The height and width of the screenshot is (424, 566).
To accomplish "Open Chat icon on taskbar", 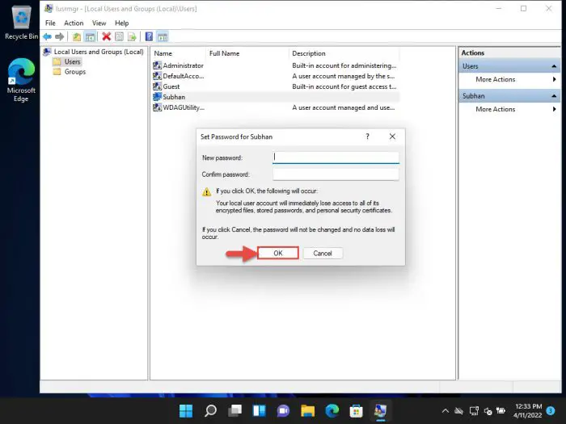I will point(283,410).
